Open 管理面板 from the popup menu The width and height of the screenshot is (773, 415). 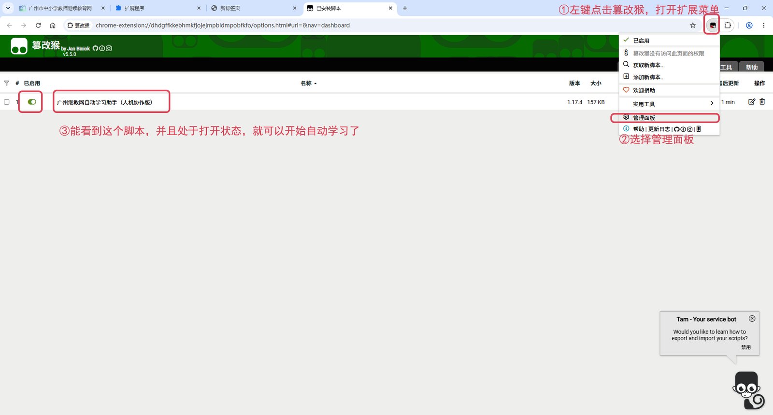click(x=669, y=118)
